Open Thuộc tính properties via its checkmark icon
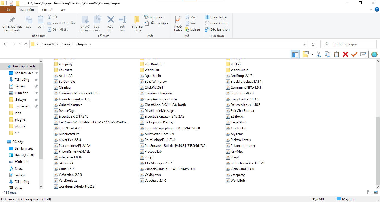Image resolution: width=380 pixels, height=202 pixels. click(x=178, y=19)
